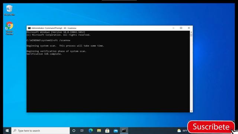This screenshot has height=134, width=238.
Task: Select the Command Prompt taskbar button
Action: (124, 131)
